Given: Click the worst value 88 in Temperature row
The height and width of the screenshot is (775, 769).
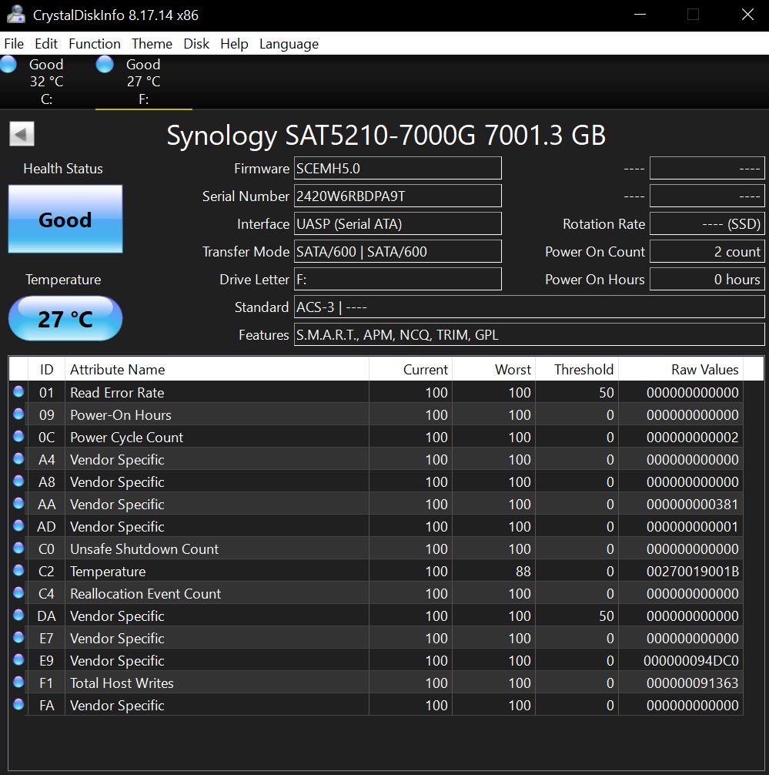Looking at the screenshot, I should (x=523, y=572).
